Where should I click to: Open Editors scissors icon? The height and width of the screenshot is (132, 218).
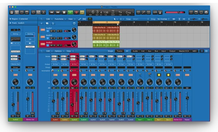pos(43,12)
